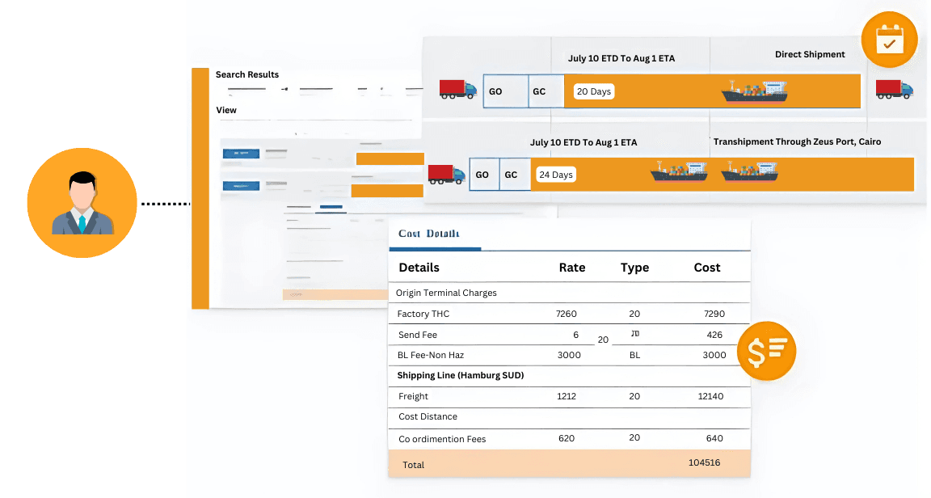Click the second cargo ship in transhipment row
Screen dimensions: 931x498
coord(749,171)
